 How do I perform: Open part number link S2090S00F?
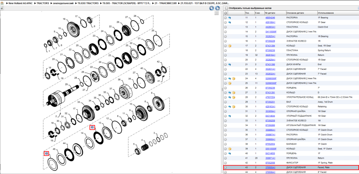271,83
